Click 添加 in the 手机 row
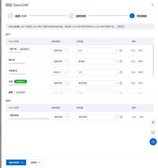158x168 pixels. pyautogui.click(x=133, y=83)
